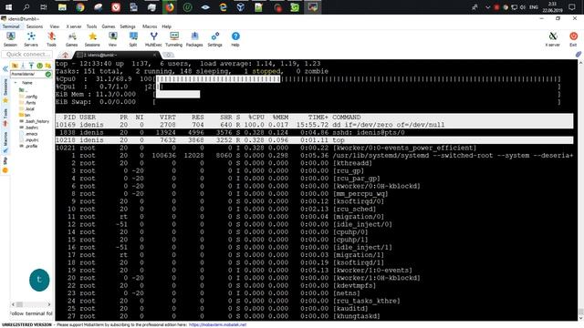This screenshot has width=584, height=328.
Task: Click the sidebar horizontal scrollbar
Action: [31, 304]
